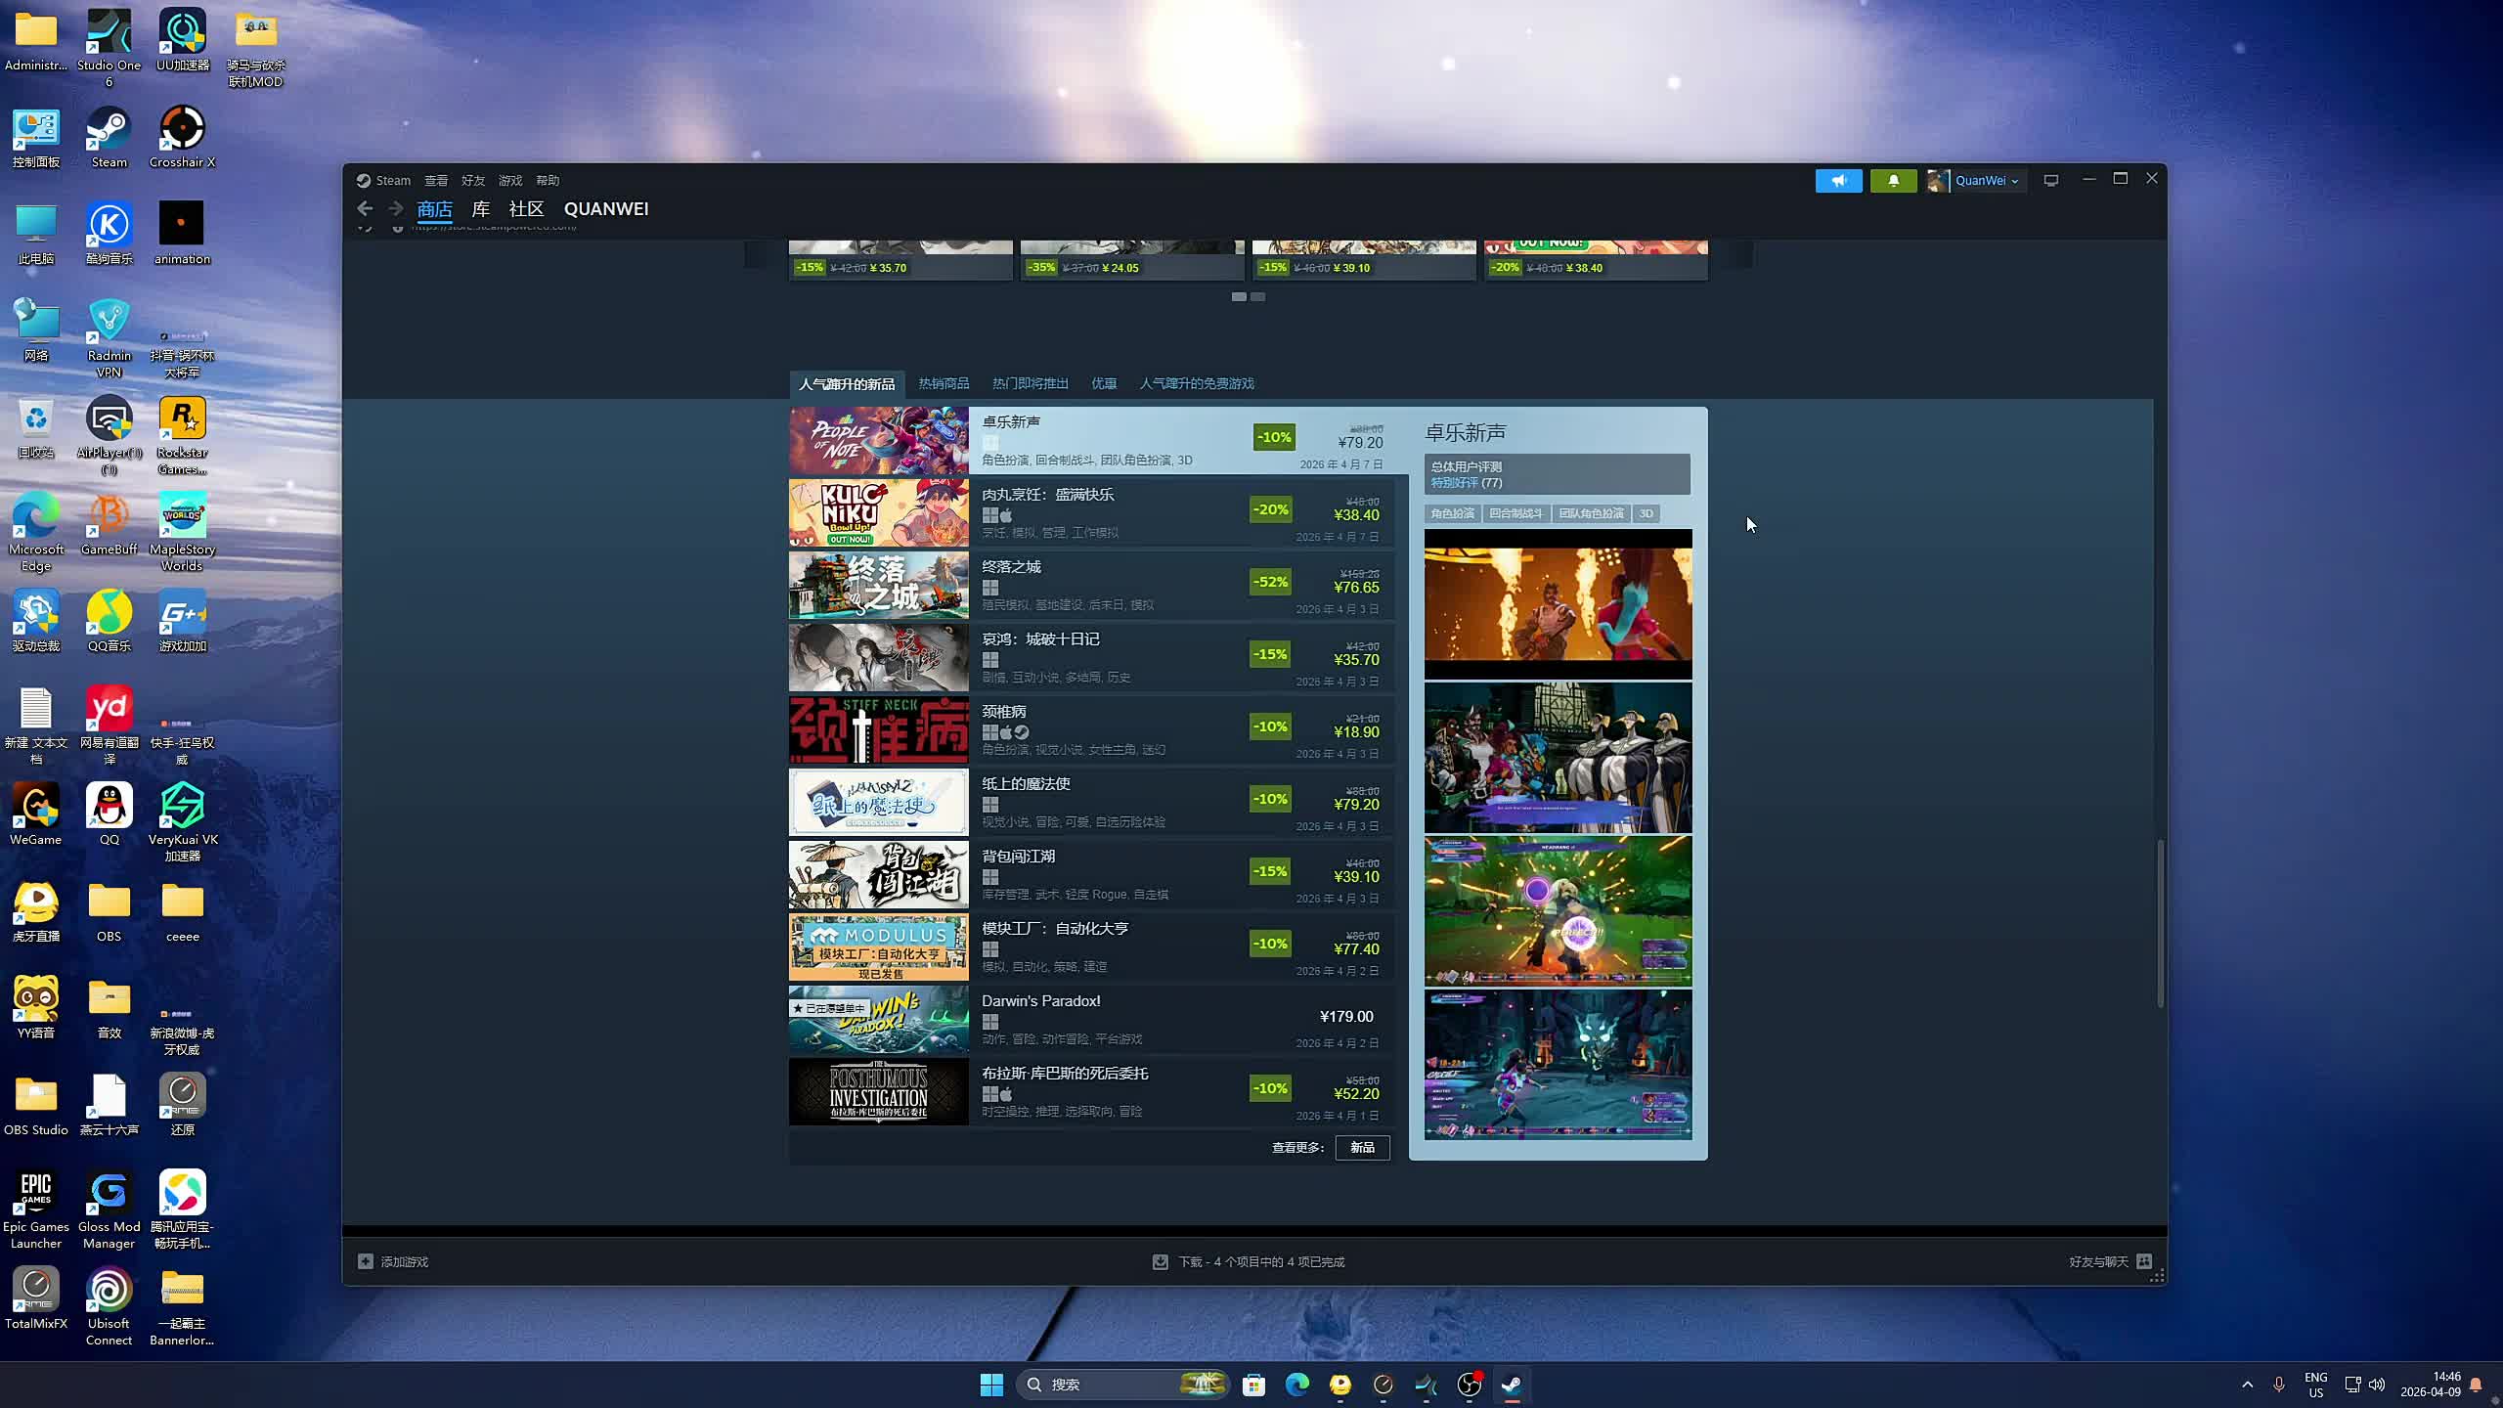Click the 添加游戏 plus icon
Screen dimensions: 2503x1408
(366, 1261)
